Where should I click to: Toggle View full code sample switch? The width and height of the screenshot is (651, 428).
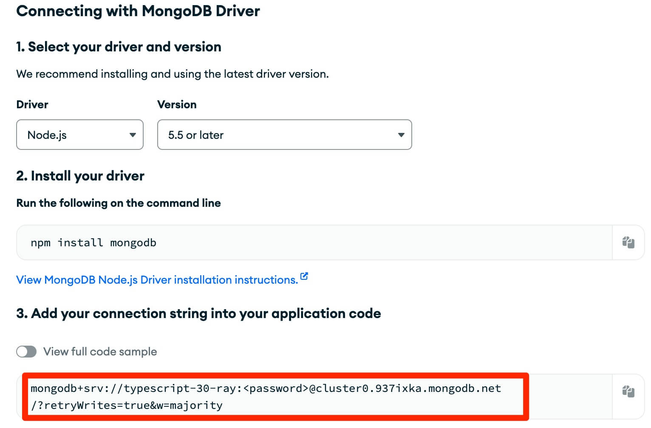point(26,352)
